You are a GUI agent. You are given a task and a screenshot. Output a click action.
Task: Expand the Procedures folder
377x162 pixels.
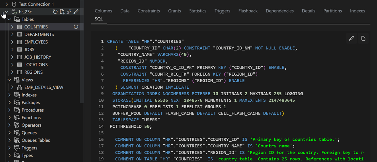(x=9, y=110)
